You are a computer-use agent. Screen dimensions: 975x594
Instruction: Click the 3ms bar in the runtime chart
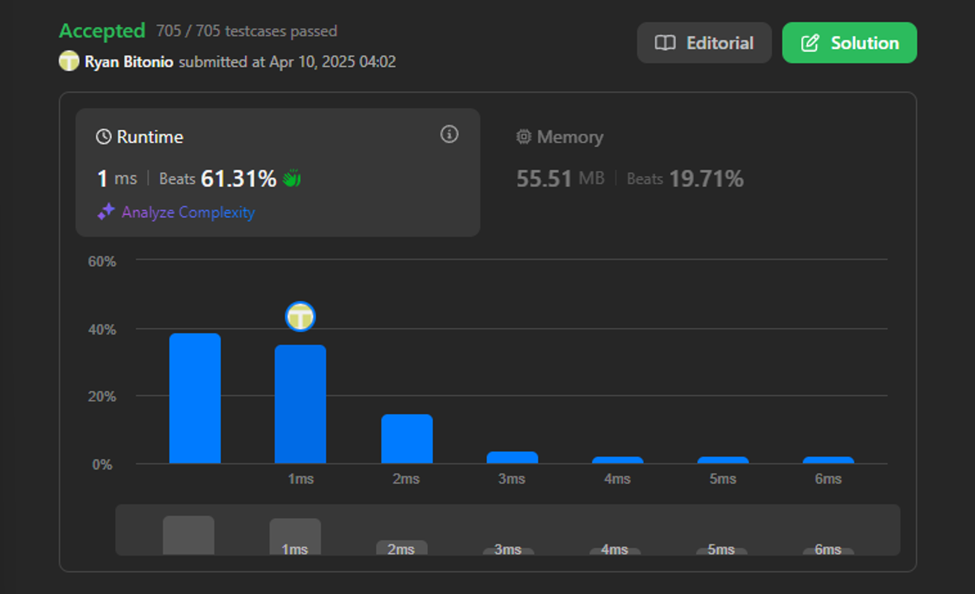512,457
